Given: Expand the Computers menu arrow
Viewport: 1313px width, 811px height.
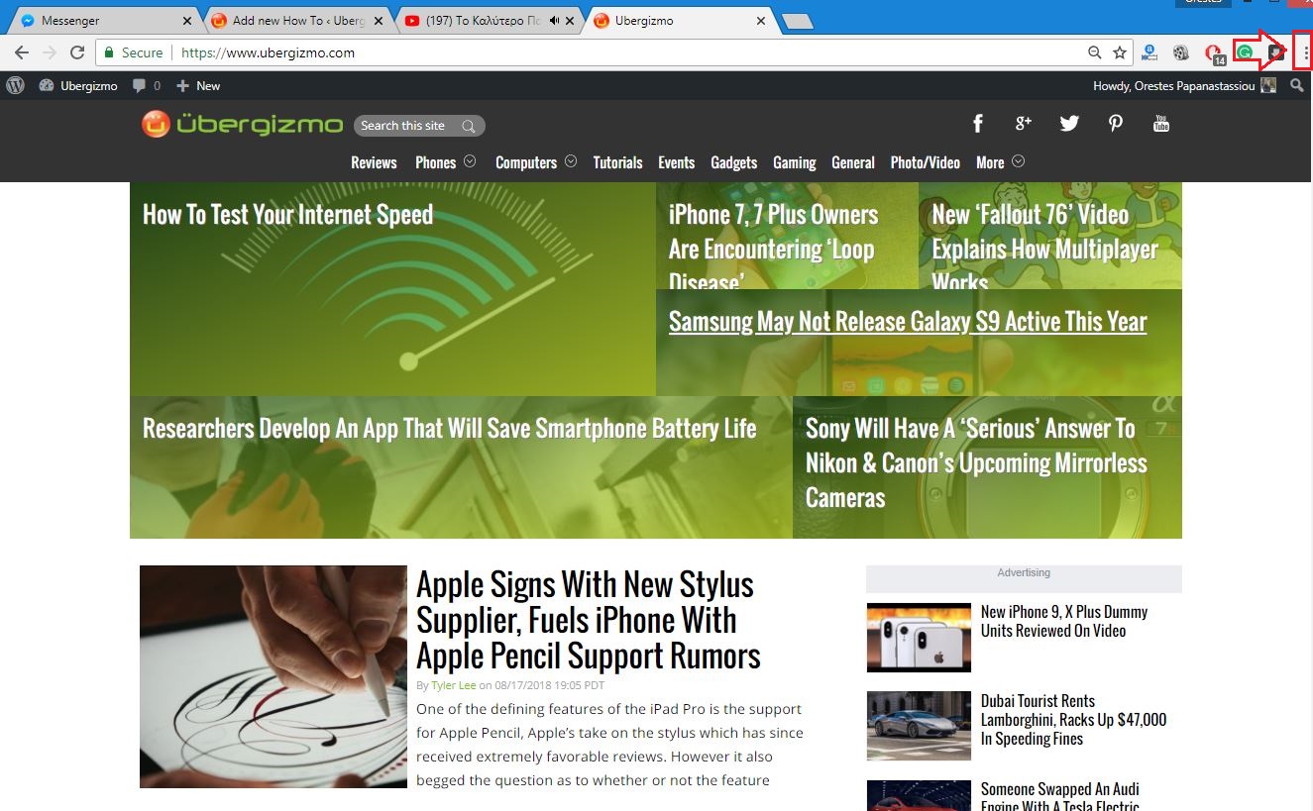Looking at the screenshot, I should 570,161.
